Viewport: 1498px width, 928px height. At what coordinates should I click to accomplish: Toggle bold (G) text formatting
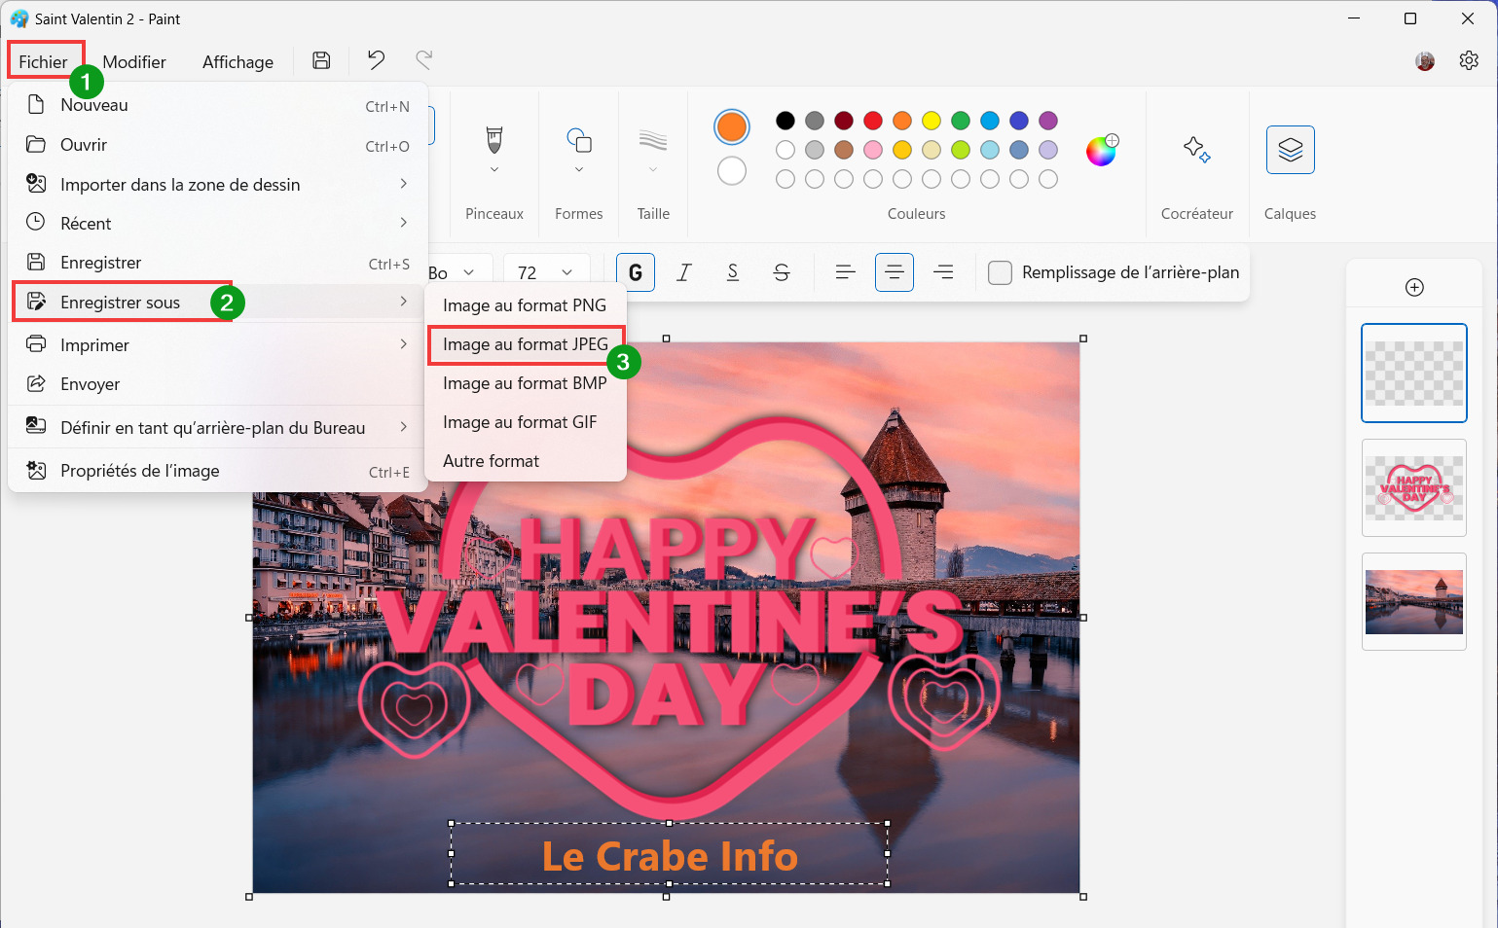coord(636,272)
